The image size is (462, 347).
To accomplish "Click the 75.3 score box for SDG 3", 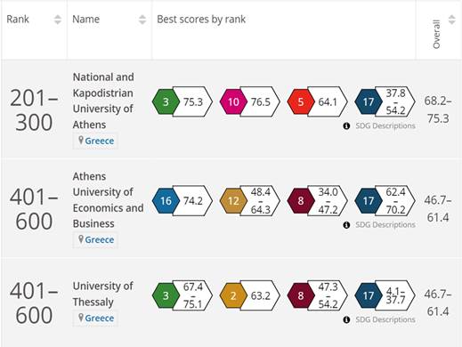I will (x=194, y=101).
